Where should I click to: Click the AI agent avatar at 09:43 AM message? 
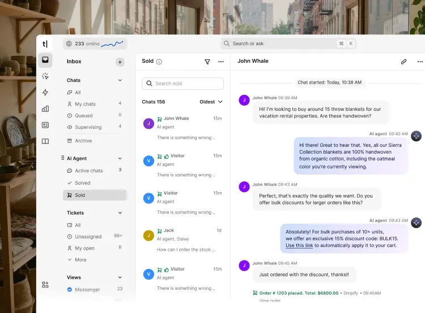[x=416, y=223]
